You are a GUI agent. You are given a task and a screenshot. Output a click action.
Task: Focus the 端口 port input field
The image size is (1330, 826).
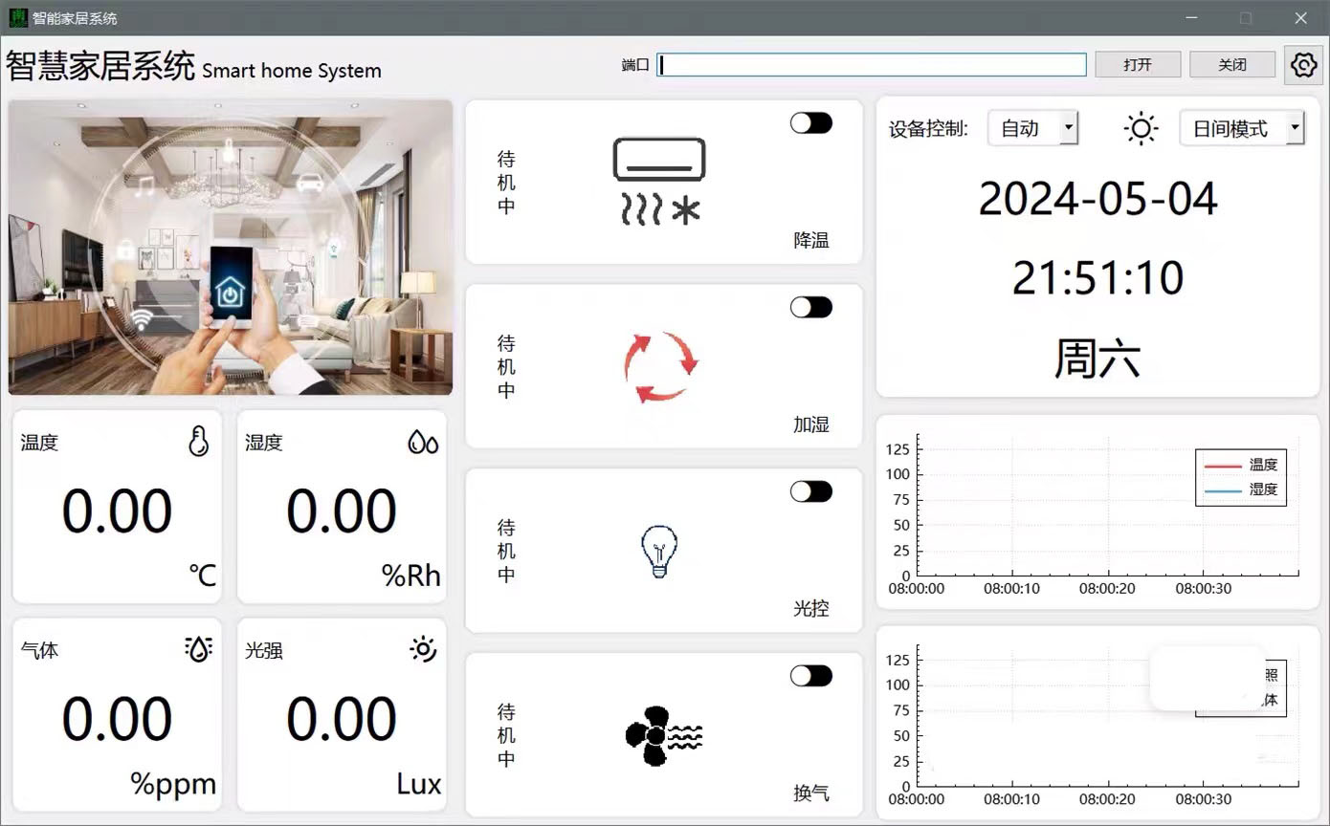pyautogui.click(x=872, y=64)
